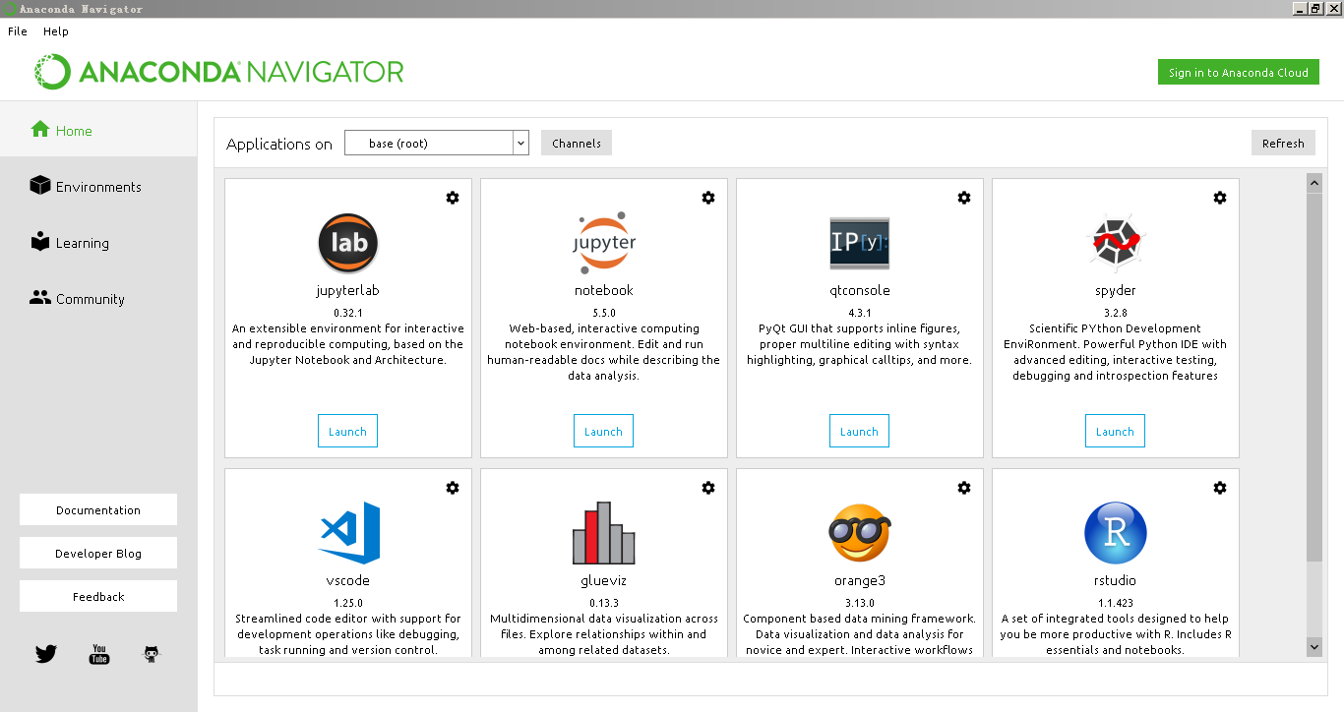Image resolution: width=1344 pixels, height=712 pixels.
Task: Click the scrollbar up arrow
Action: (1314, 183)
